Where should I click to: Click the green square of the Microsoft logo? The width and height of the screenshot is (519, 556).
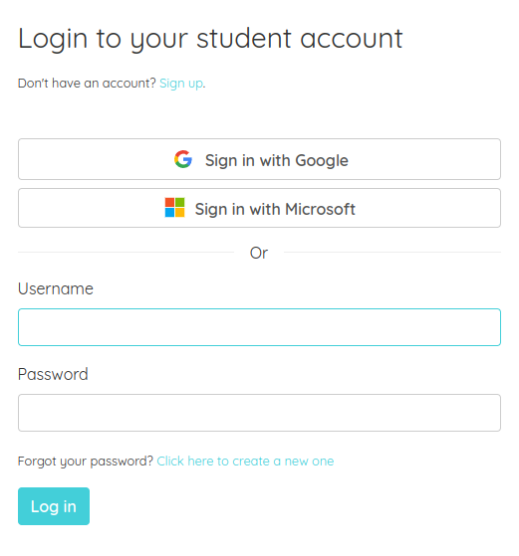click(179, 203)
